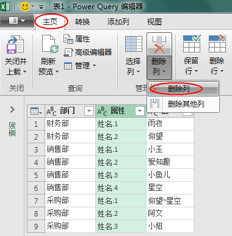The image size is (232, 236).
Task: Click the 雨夜 cell
Action: 170,124
